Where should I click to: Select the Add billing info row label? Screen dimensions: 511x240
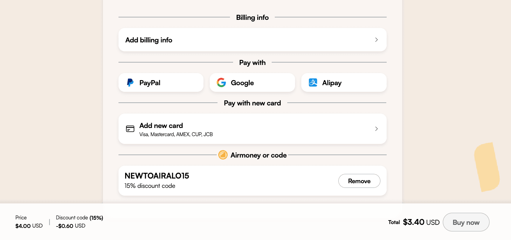(x=149, y=40)
